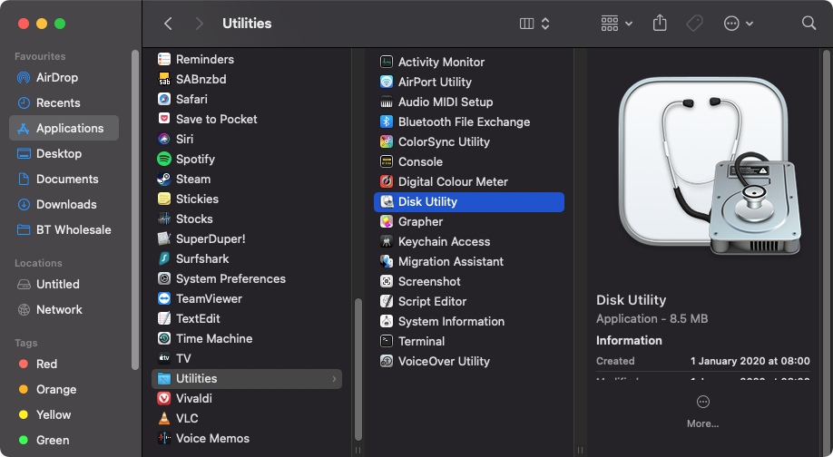The width and height of the screenshot is (833, 457).
Task: Select the Vivaldi app icon
Action: (164, 398)
